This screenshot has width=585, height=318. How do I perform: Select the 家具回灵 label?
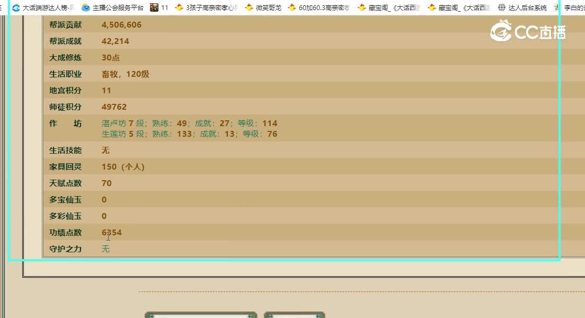point(65,166)
